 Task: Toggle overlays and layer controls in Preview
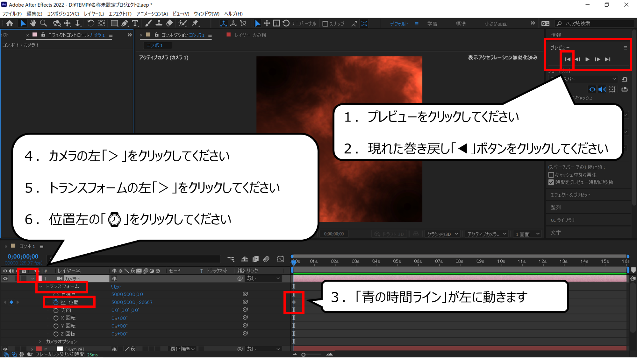612,89
